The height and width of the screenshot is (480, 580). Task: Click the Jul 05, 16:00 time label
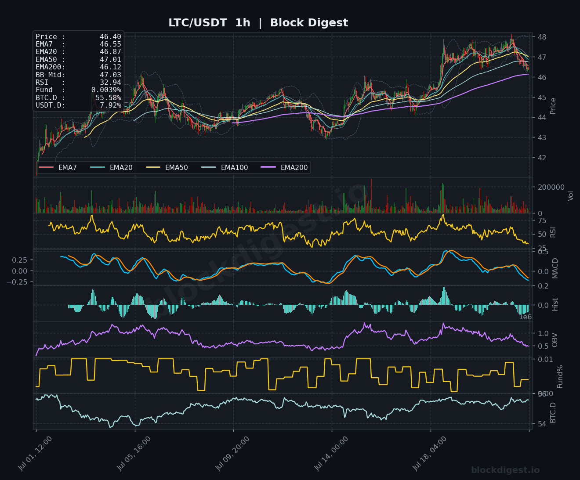[x=135, y=453]
